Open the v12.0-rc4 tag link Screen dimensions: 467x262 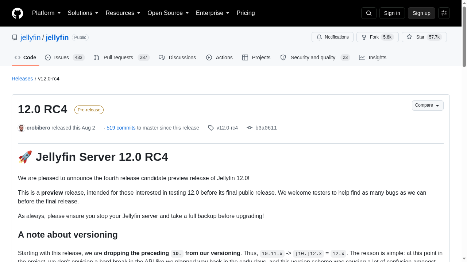227,128
